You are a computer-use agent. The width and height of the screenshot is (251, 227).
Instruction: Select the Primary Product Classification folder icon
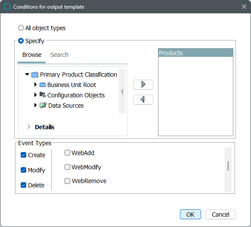pyautogui.click(x=35, y=75)
